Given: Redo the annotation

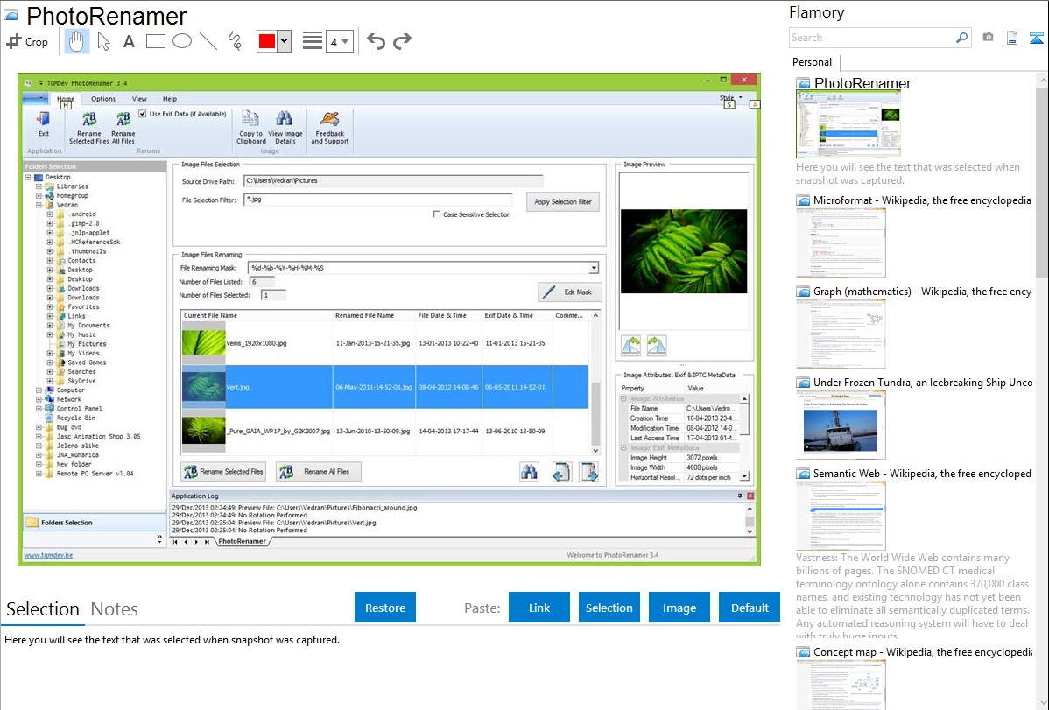Looking at the screenshot, I should tap(402, 41).
